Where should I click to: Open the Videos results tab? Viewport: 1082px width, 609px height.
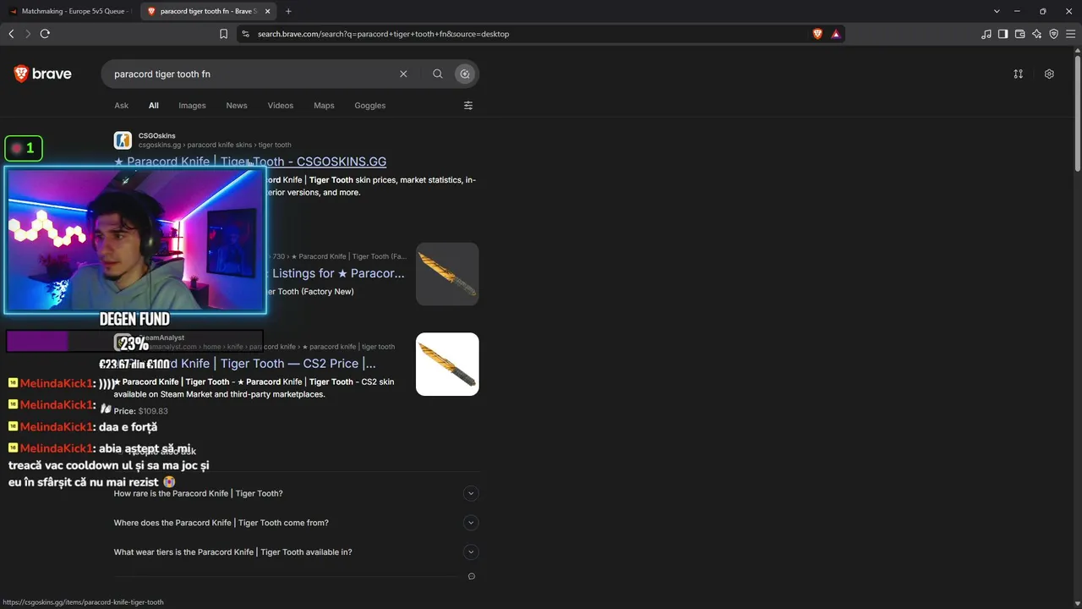tap(281, 106)
